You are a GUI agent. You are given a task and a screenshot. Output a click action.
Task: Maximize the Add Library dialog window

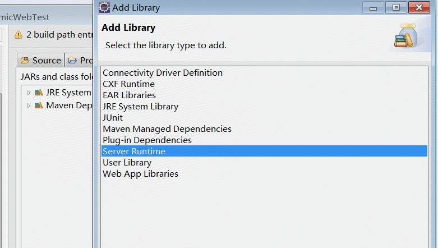tap(396, 7)
